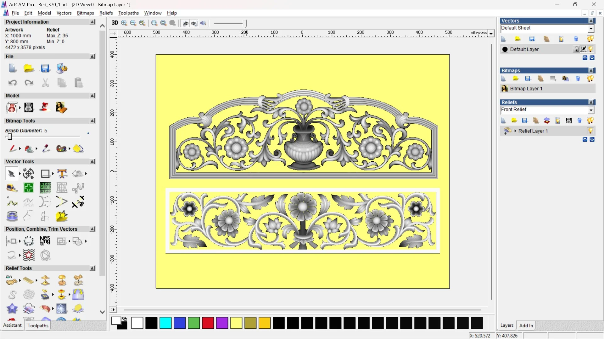Pick the cyan color swatch
Image resolution: width=604 pixels, height=339 pixels.
tap(165, 323)
